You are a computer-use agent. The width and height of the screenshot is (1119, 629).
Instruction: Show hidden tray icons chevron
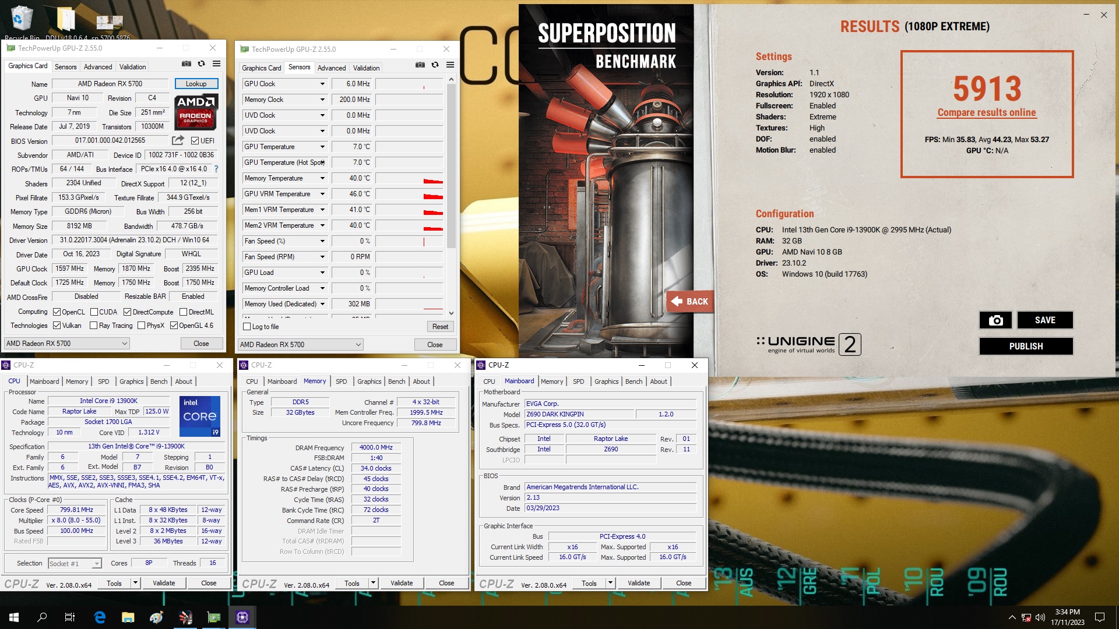pyautogui.click(x=1012, y=617)
